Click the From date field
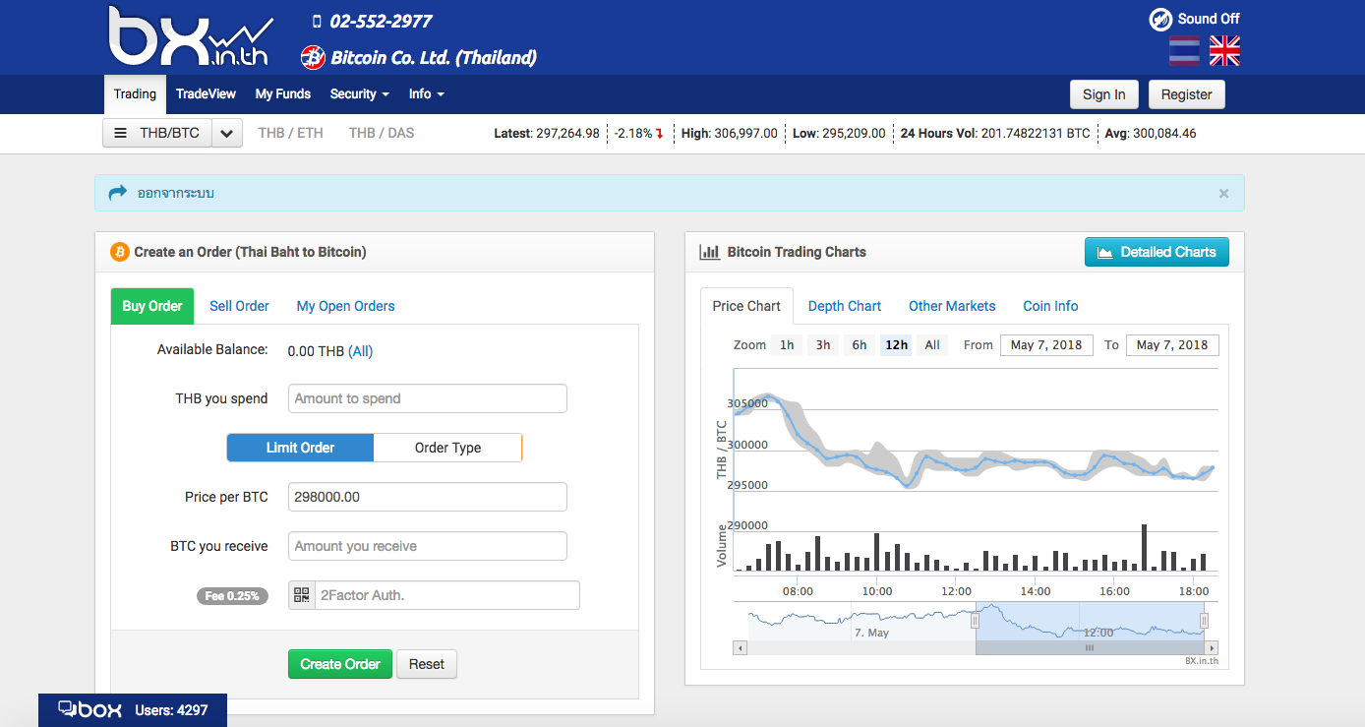This screenshot has height=727, width=1365. [x=1046, y=345]
